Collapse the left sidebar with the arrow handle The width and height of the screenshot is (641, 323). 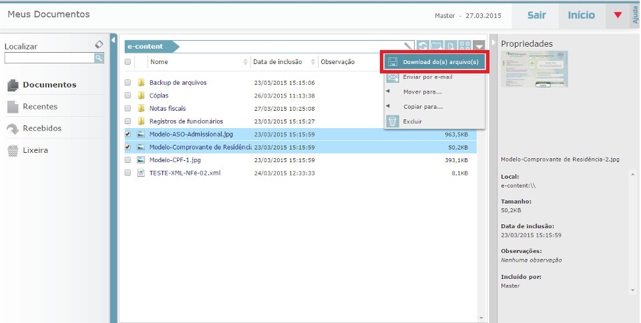[114, 39]
